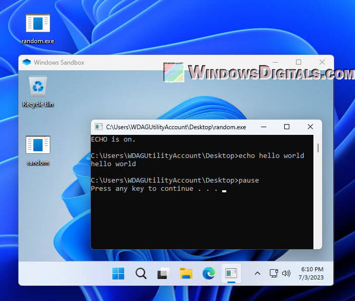
Task: Click the 'hello world' output line
Action: 113,164
